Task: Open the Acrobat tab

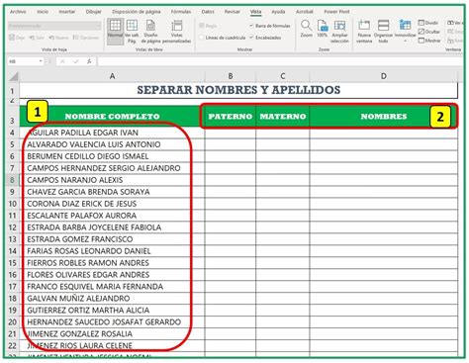Action: pos(305,12)
